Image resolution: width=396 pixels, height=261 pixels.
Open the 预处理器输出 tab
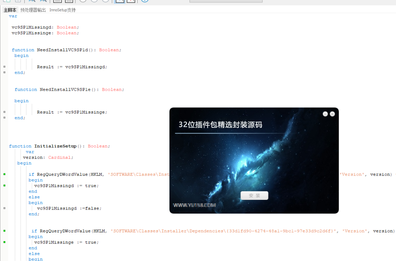[33, 10]
